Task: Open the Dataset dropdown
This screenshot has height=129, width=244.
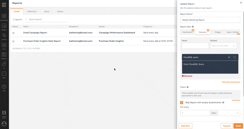Action: [x=223, y=46]
